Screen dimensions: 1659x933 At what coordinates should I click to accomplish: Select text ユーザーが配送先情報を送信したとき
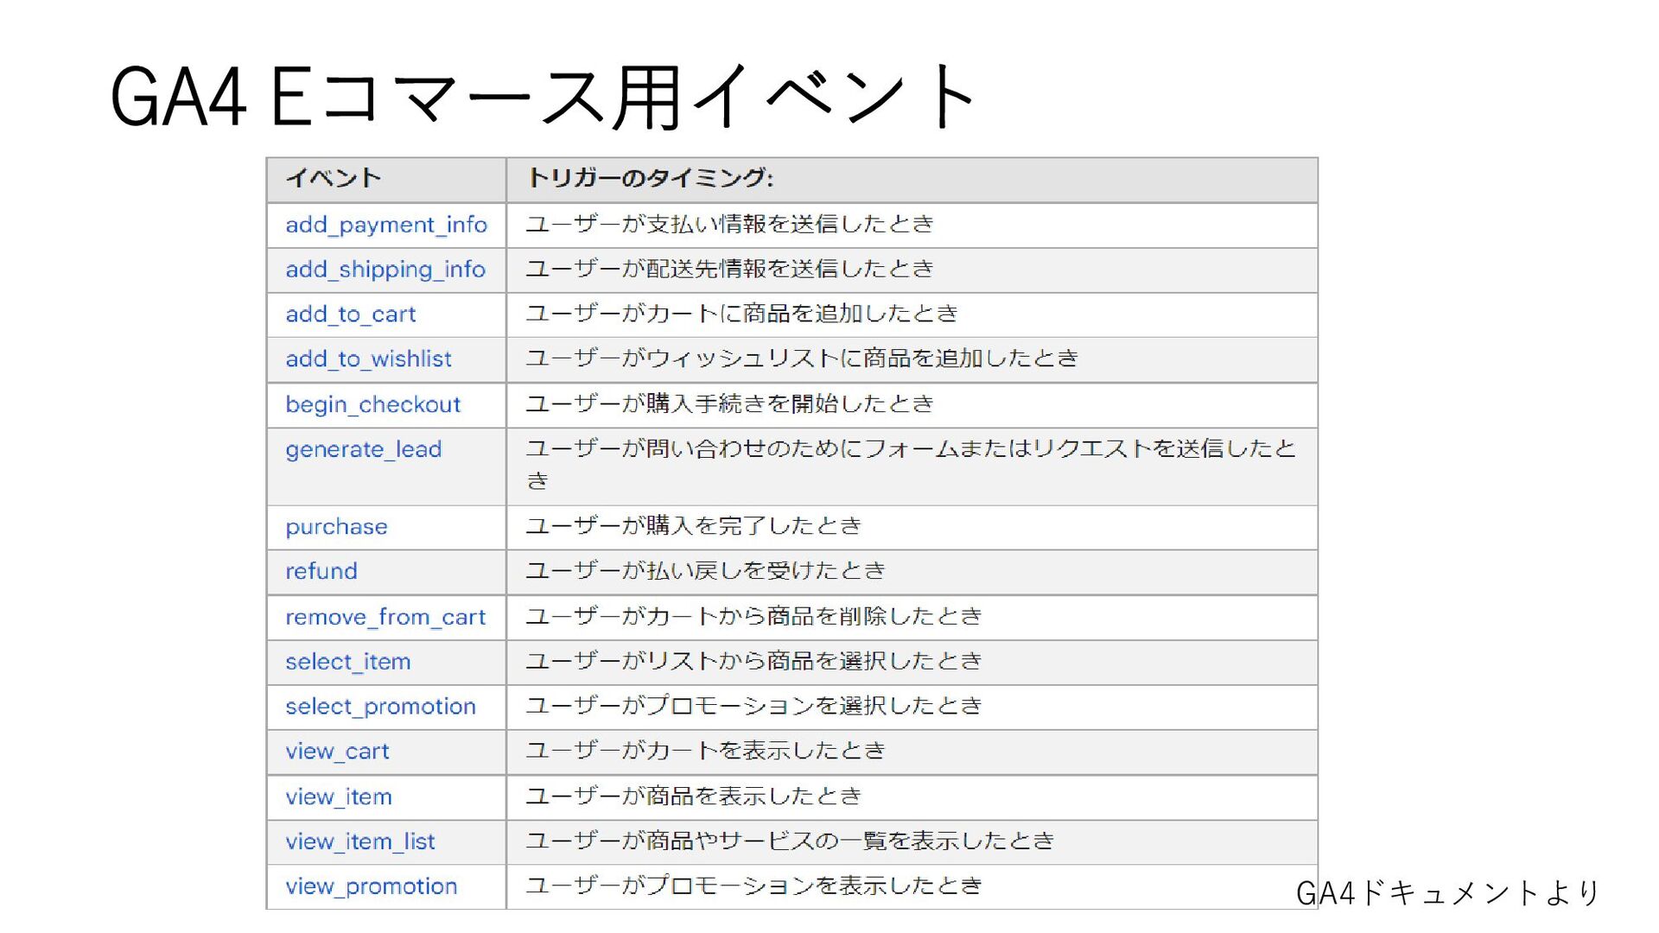[x=730, y=269]
